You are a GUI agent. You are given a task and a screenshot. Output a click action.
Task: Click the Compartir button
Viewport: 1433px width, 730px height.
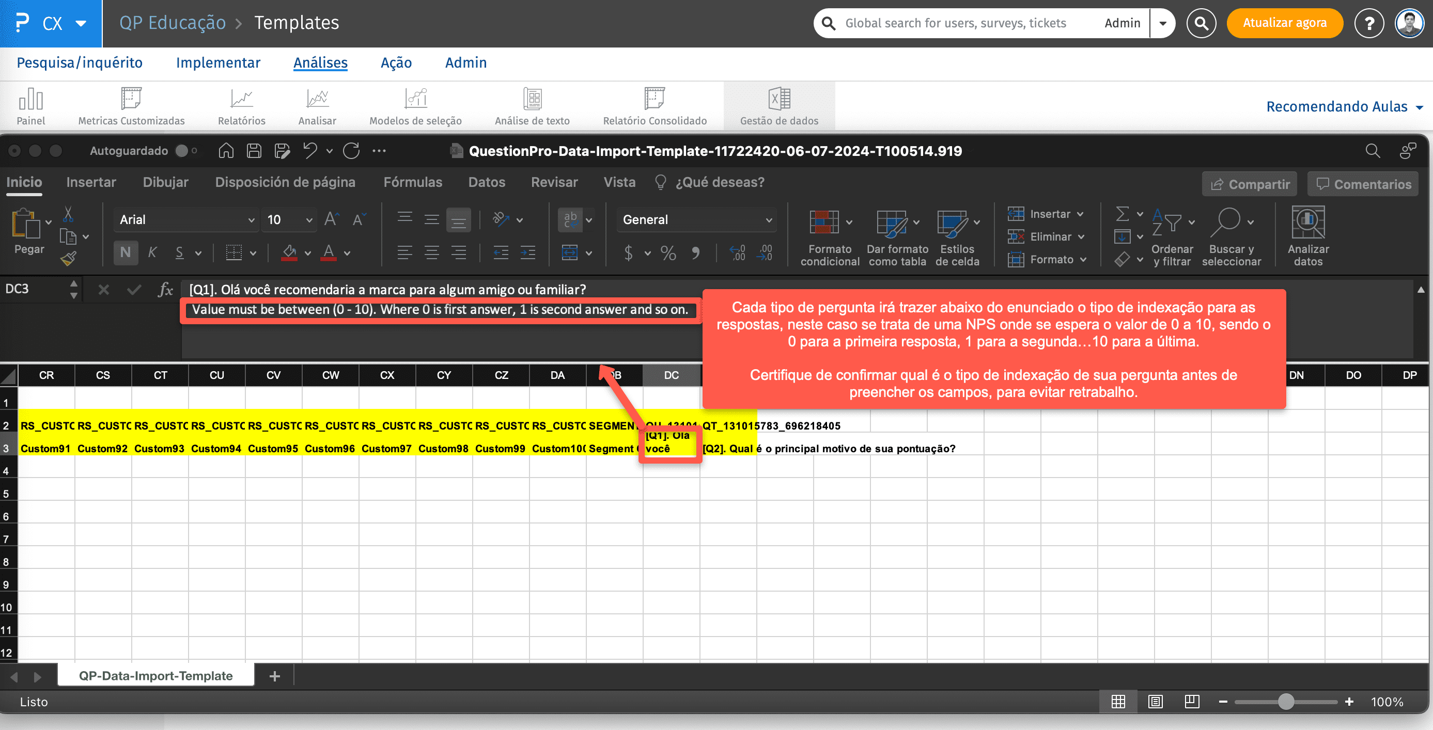(x=1250, y=184)
